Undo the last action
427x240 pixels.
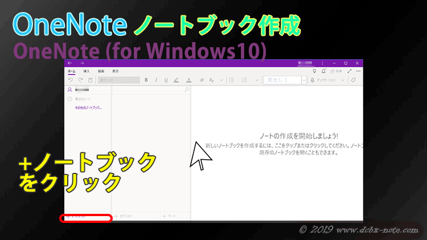click(x=71, y=80)
